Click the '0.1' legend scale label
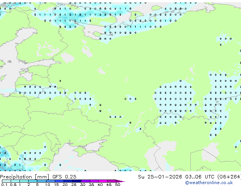Viewport: 241px width, 186px height. (4, 184)
